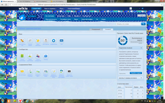Click the Add Photo (Добавить фото) icon

(x=38, y=71)
